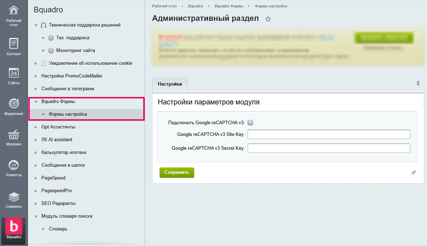427x246 pixels.
Task: Click the Сохранить button
Action: (177, 172)
